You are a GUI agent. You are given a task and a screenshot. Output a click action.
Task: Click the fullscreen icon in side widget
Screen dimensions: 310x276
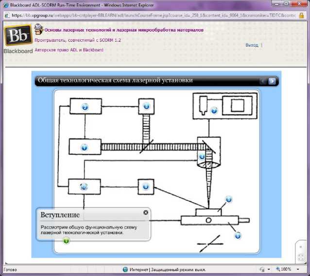301,257
